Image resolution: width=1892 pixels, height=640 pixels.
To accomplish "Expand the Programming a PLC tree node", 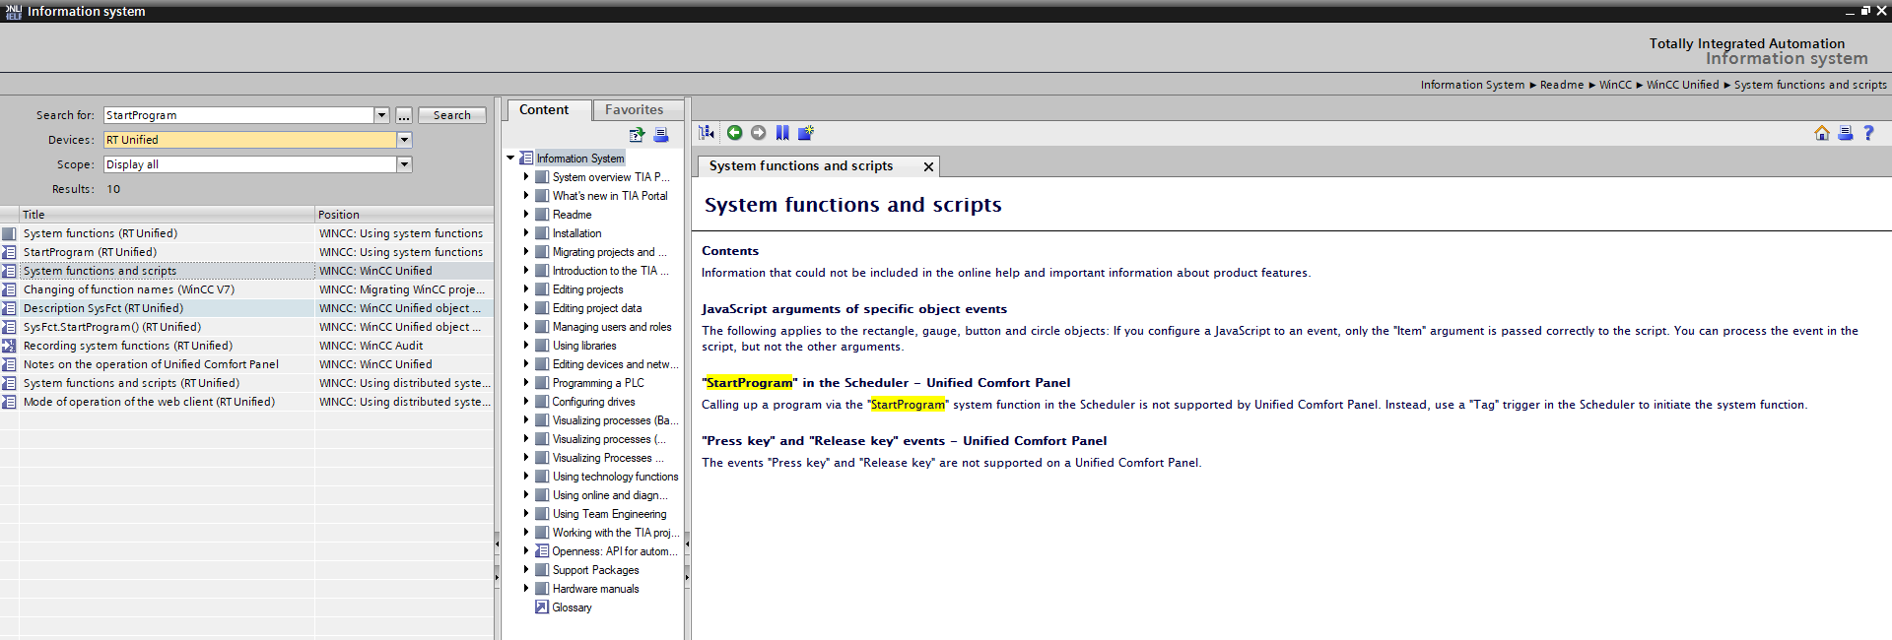I will pyautogui.click(x=526, y=383).
